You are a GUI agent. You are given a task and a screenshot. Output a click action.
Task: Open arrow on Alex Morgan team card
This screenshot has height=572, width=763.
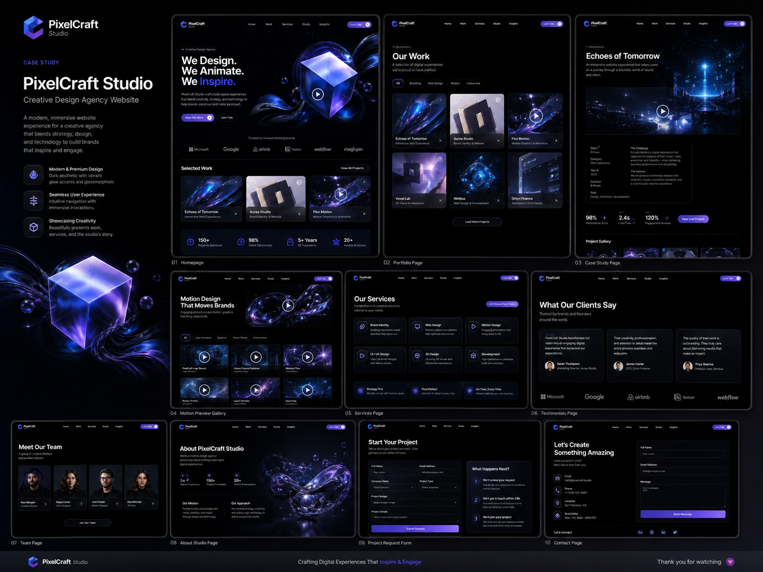point(46,504)
